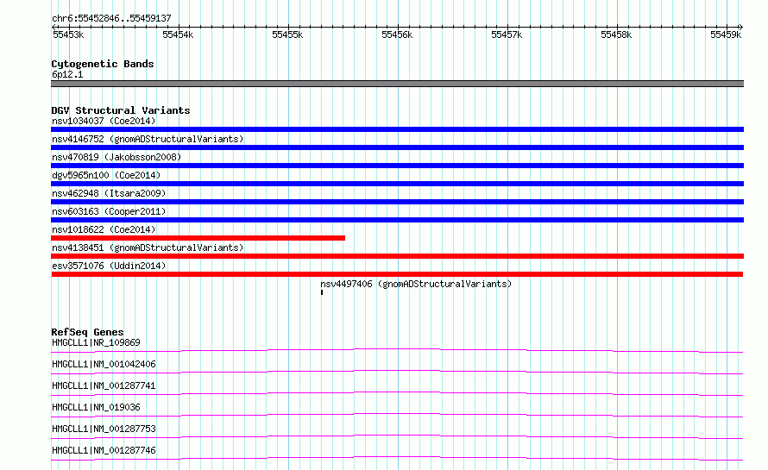Click the 55453k ruler tick label

[x=68, y=34]
